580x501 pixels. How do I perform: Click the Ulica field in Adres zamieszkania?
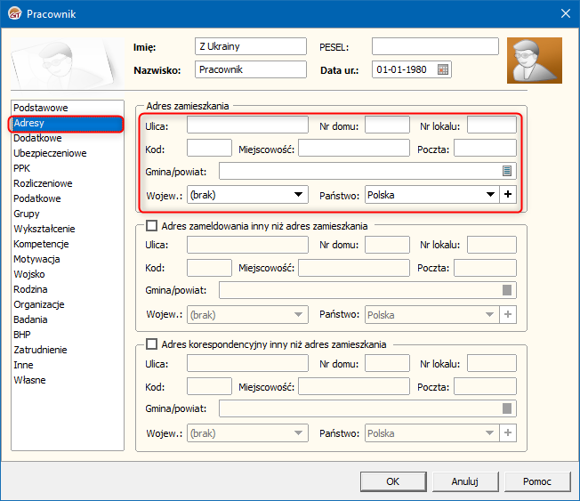[x=247, y=125]
